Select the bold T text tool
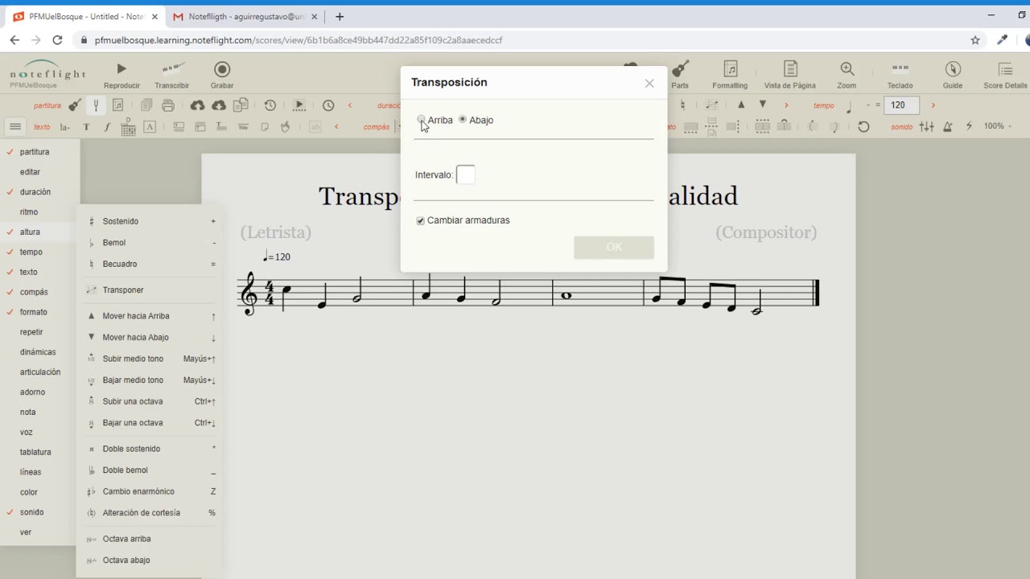This screenshot has width=1030, height=579. [86, 127]
